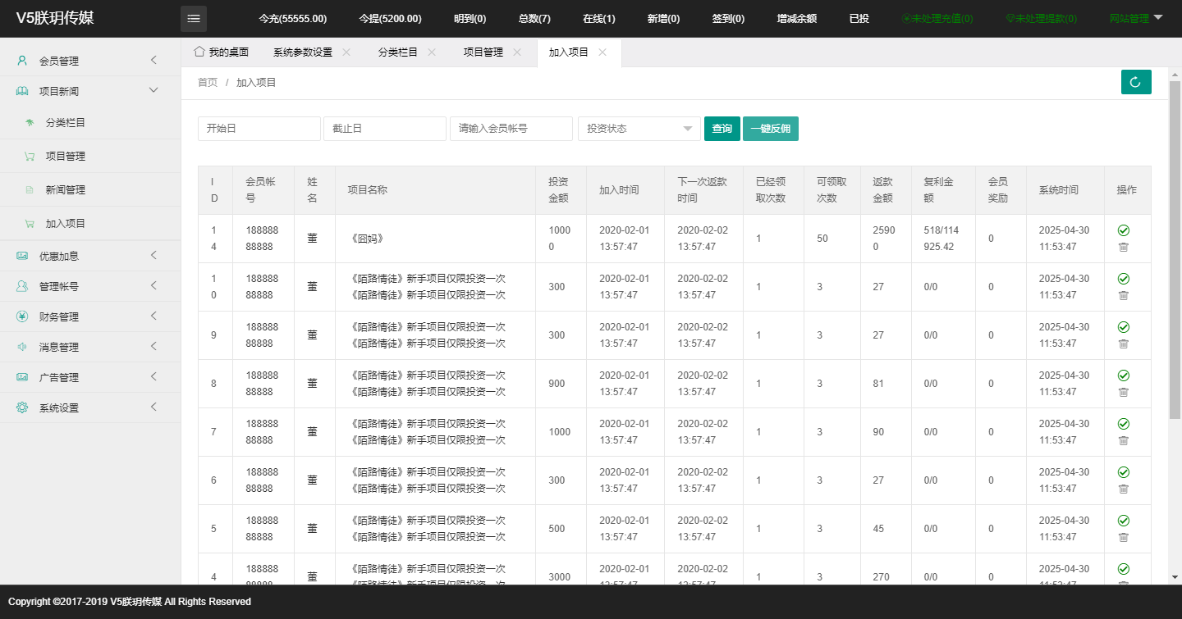Click the 查询 search button
Image resolution: width=1182 pixels, height=619 pixels.
[722, 129]
